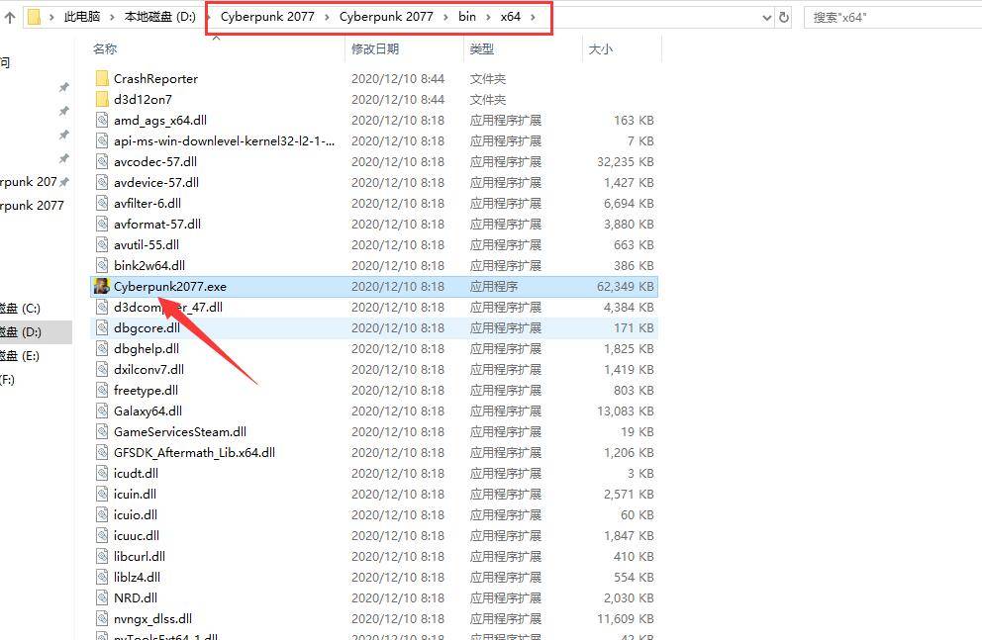Open drive (C:) in navigation pane
The image size is (982, 640).
click(20, 308)
